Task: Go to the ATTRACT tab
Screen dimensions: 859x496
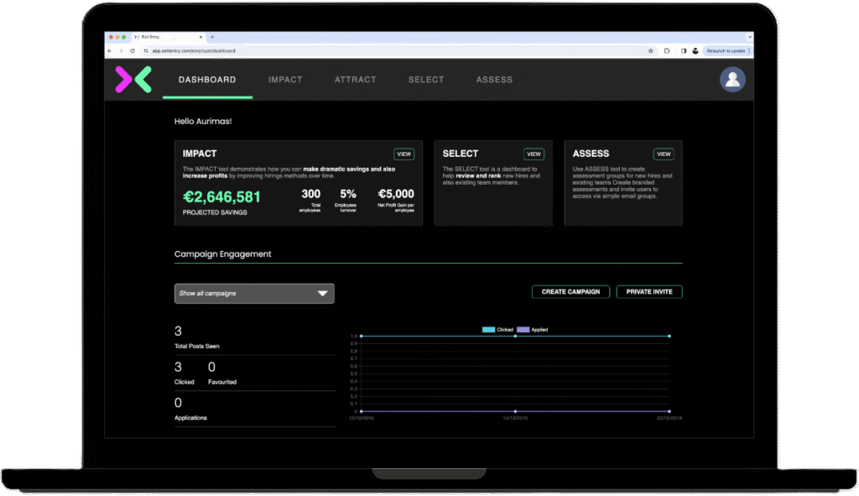Action: (355, 80)
